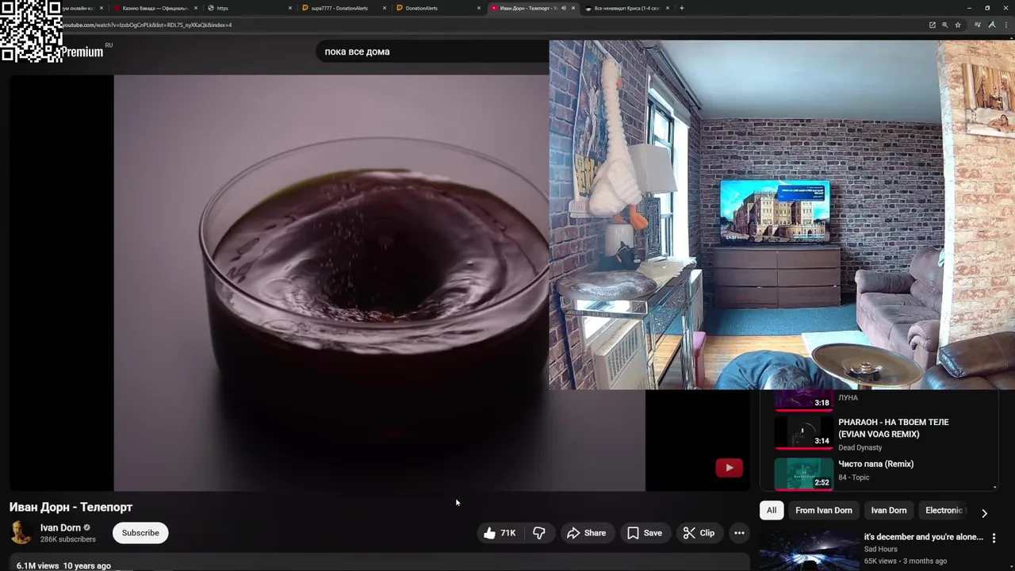Open the Sad Hours video thumbnail
The image size is (1015, 571).
tap(809, 550)
